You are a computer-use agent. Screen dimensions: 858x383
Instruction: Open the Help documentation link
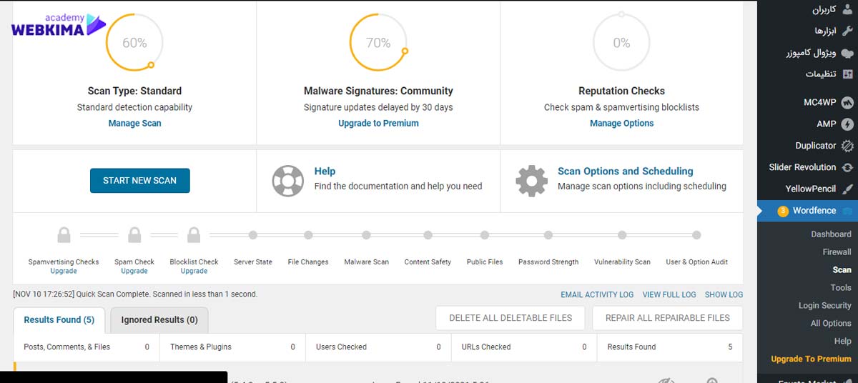(x=325, y=171)
